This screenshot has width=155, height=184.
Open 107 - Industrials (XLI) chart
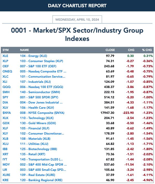[x=35, y=82]
